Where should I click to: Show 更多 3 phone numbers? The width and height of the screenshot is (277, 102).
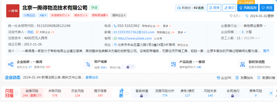click(167, 26)
